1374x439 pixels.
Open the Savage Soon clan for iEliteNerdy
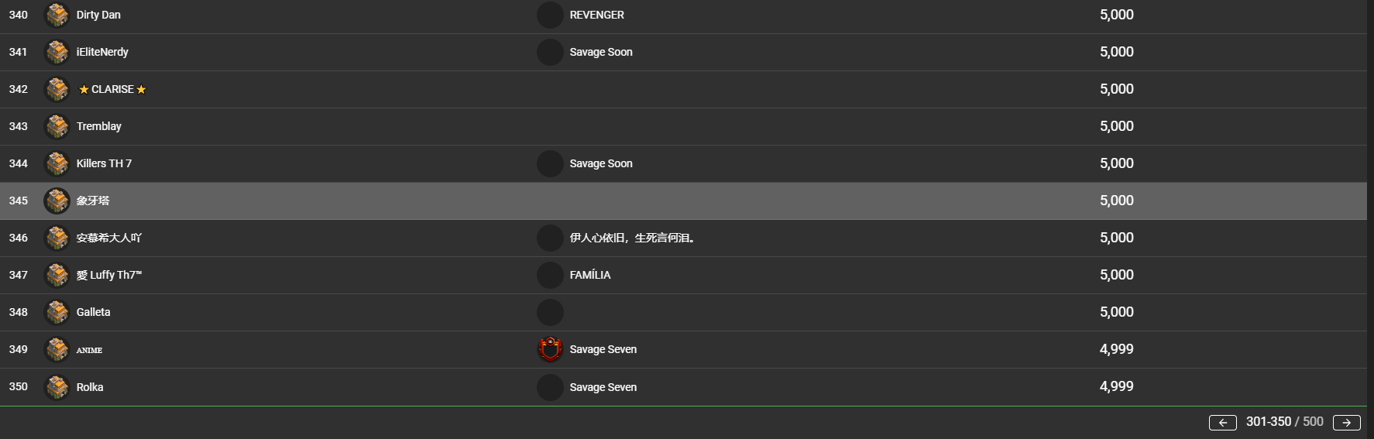click(x=601, y=52)
